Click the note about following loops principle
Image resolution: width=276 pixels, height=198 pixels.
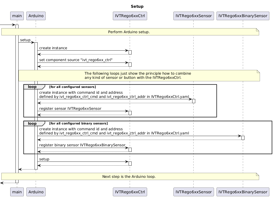tap(139, 75)
